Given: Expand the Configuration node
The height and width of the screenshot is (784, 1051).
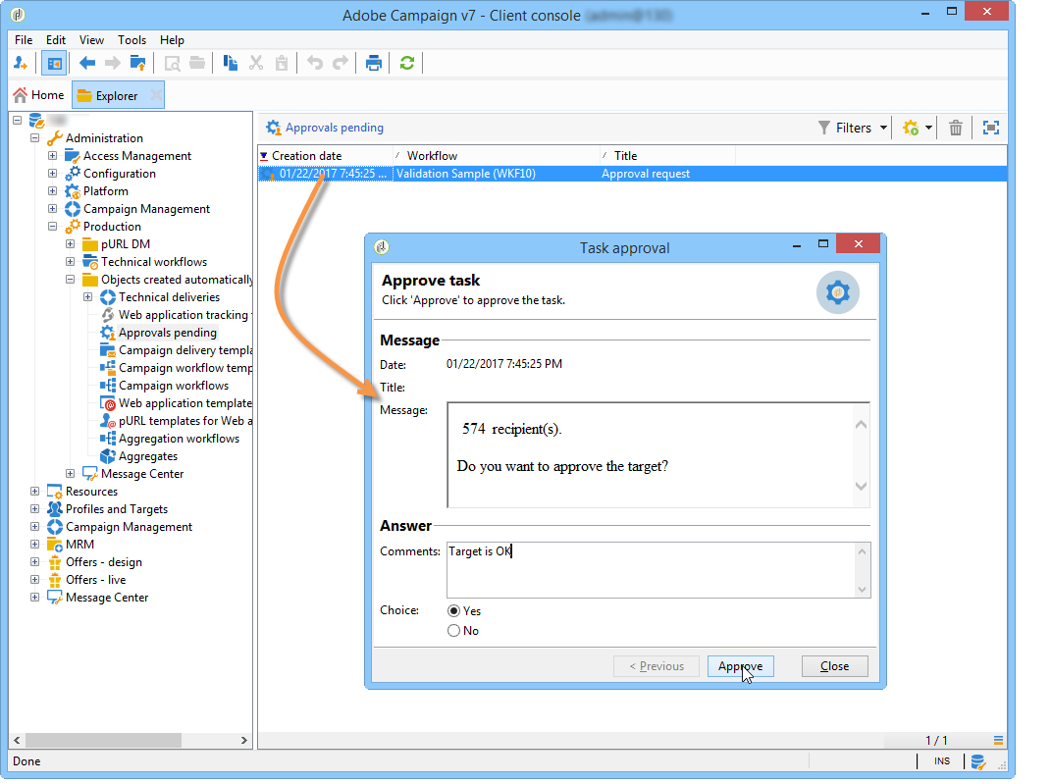Looking at the screenshot, I should (x=52, y=173).
